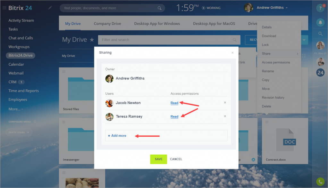Open imessenger folder menu icon

coord(64,122)
